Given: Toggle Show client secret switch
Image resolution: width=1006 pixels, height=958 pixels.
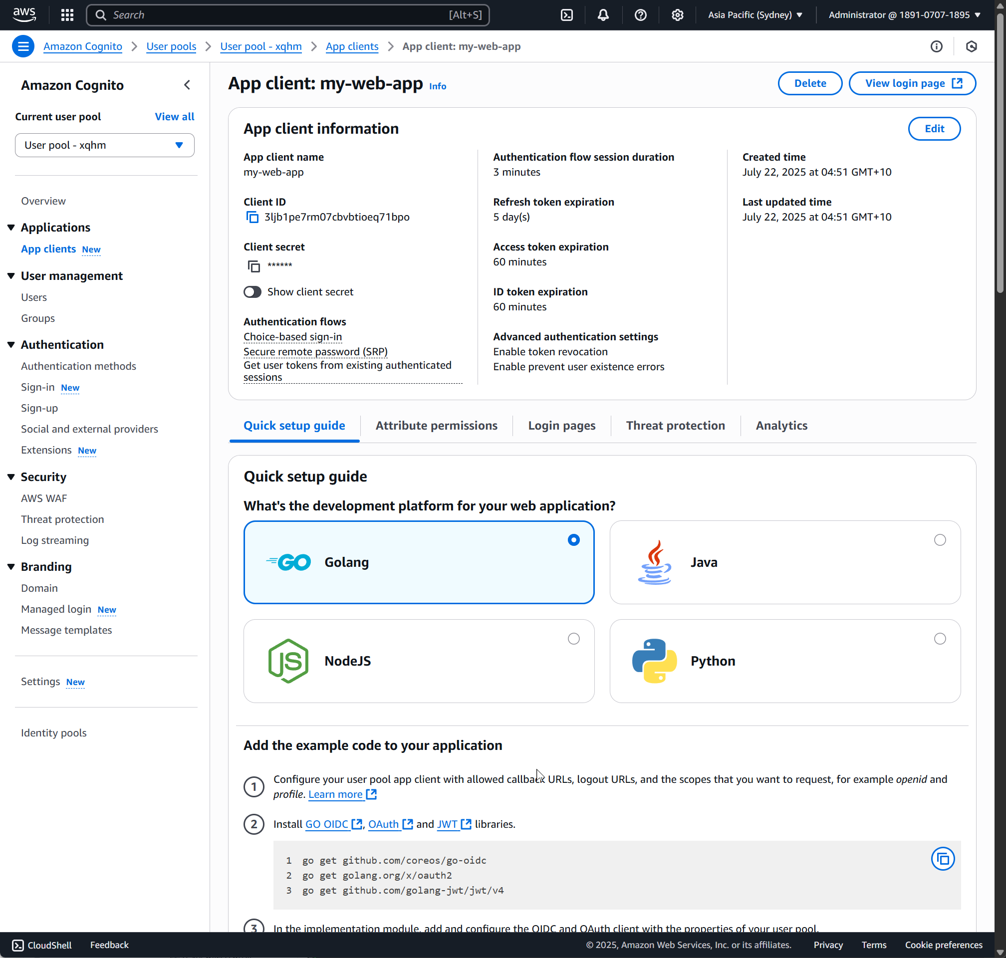Looking at the screenshot, I should click(x=252, y=291).
